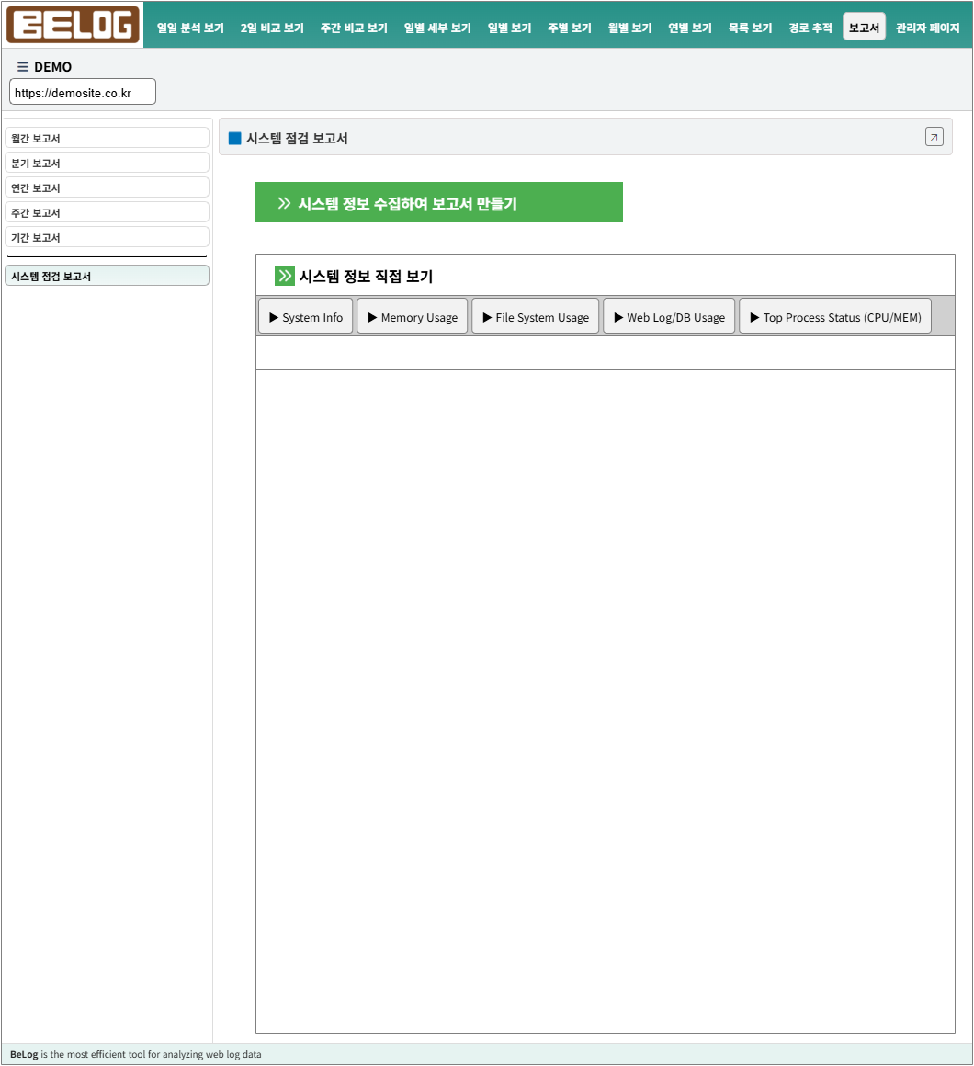Show File System Usage
974x1066 pixels.
tap(536, 316)
